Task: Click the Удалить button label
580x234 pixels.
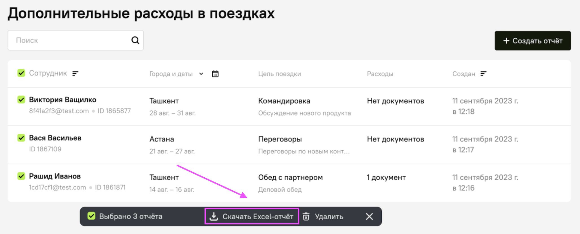Action: [x=329, y=217]
